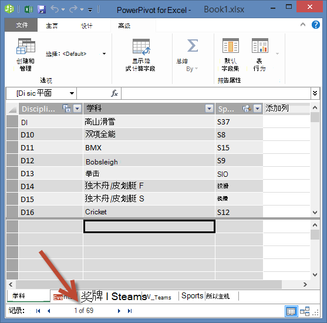Switch to Excel workbook icon

pyautogui.click(x=29, y=9)
